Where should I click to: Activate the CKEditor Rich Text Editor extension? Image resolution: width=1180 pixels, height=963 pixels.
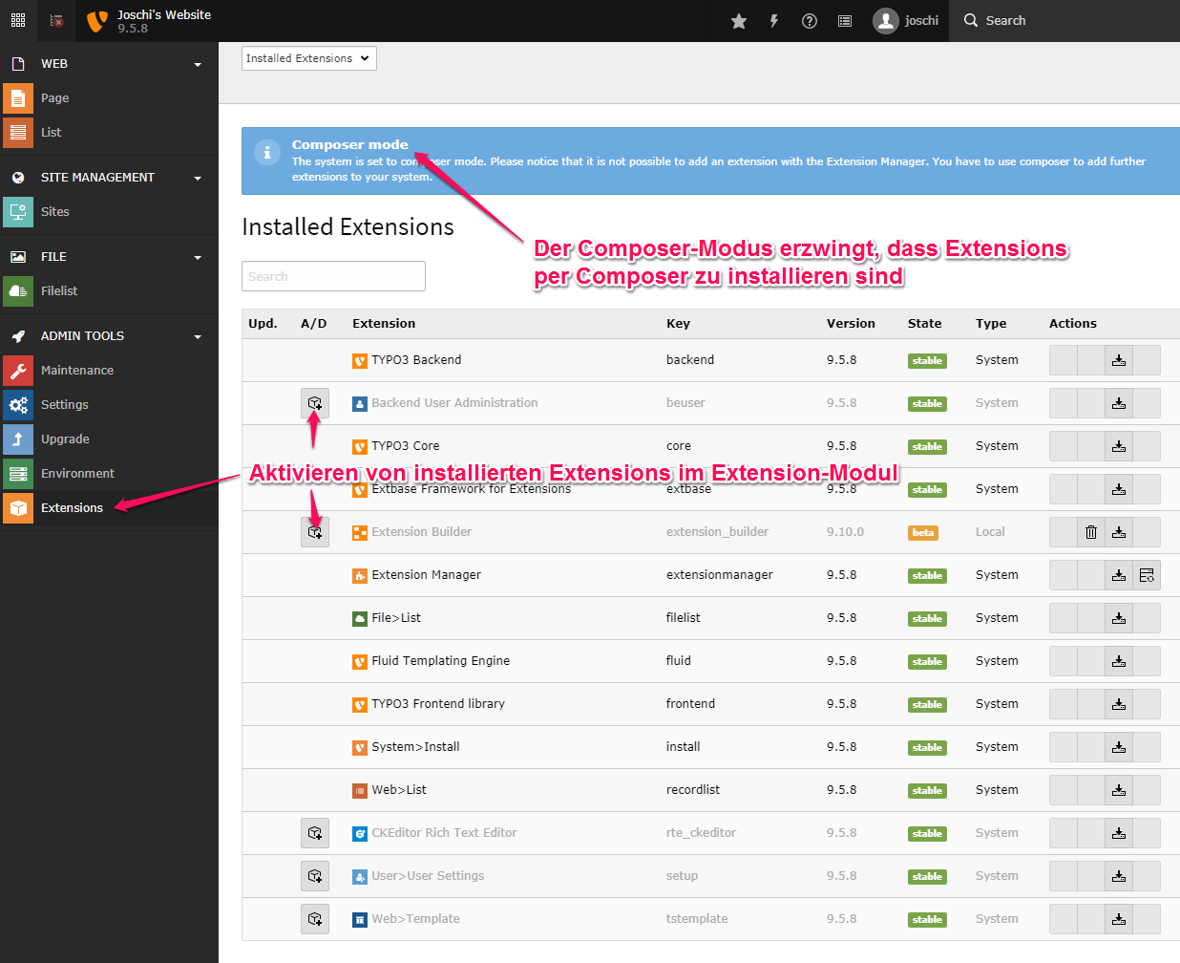pyautogui.click(x=315, y=832)
